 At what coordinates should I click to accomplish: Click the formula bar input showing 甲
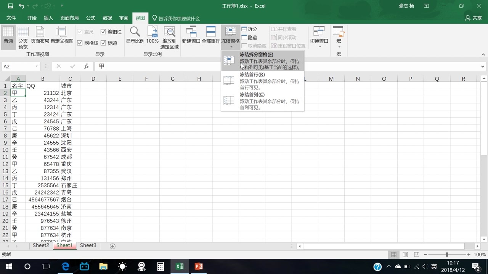(287, 66)
